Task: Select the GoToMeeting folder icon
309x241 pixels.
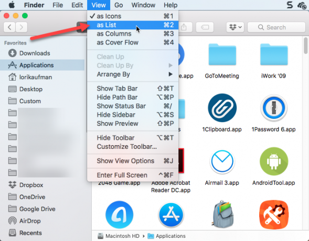Action: coord(222,54)
